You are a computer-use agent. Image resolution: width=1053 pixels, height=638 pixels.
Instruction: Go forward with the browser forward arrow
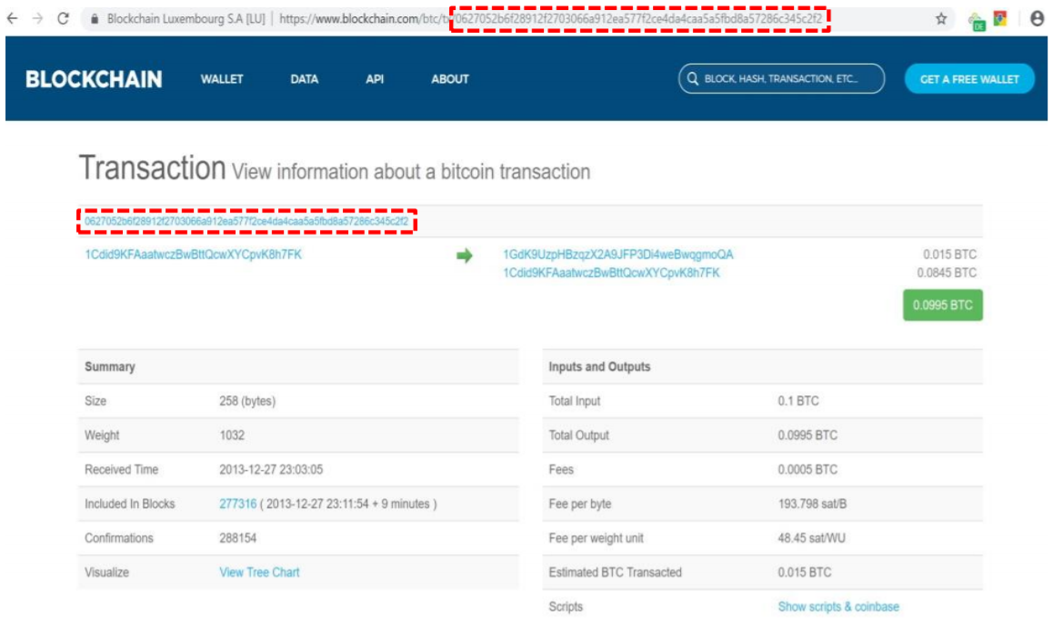tap(37, 19)
